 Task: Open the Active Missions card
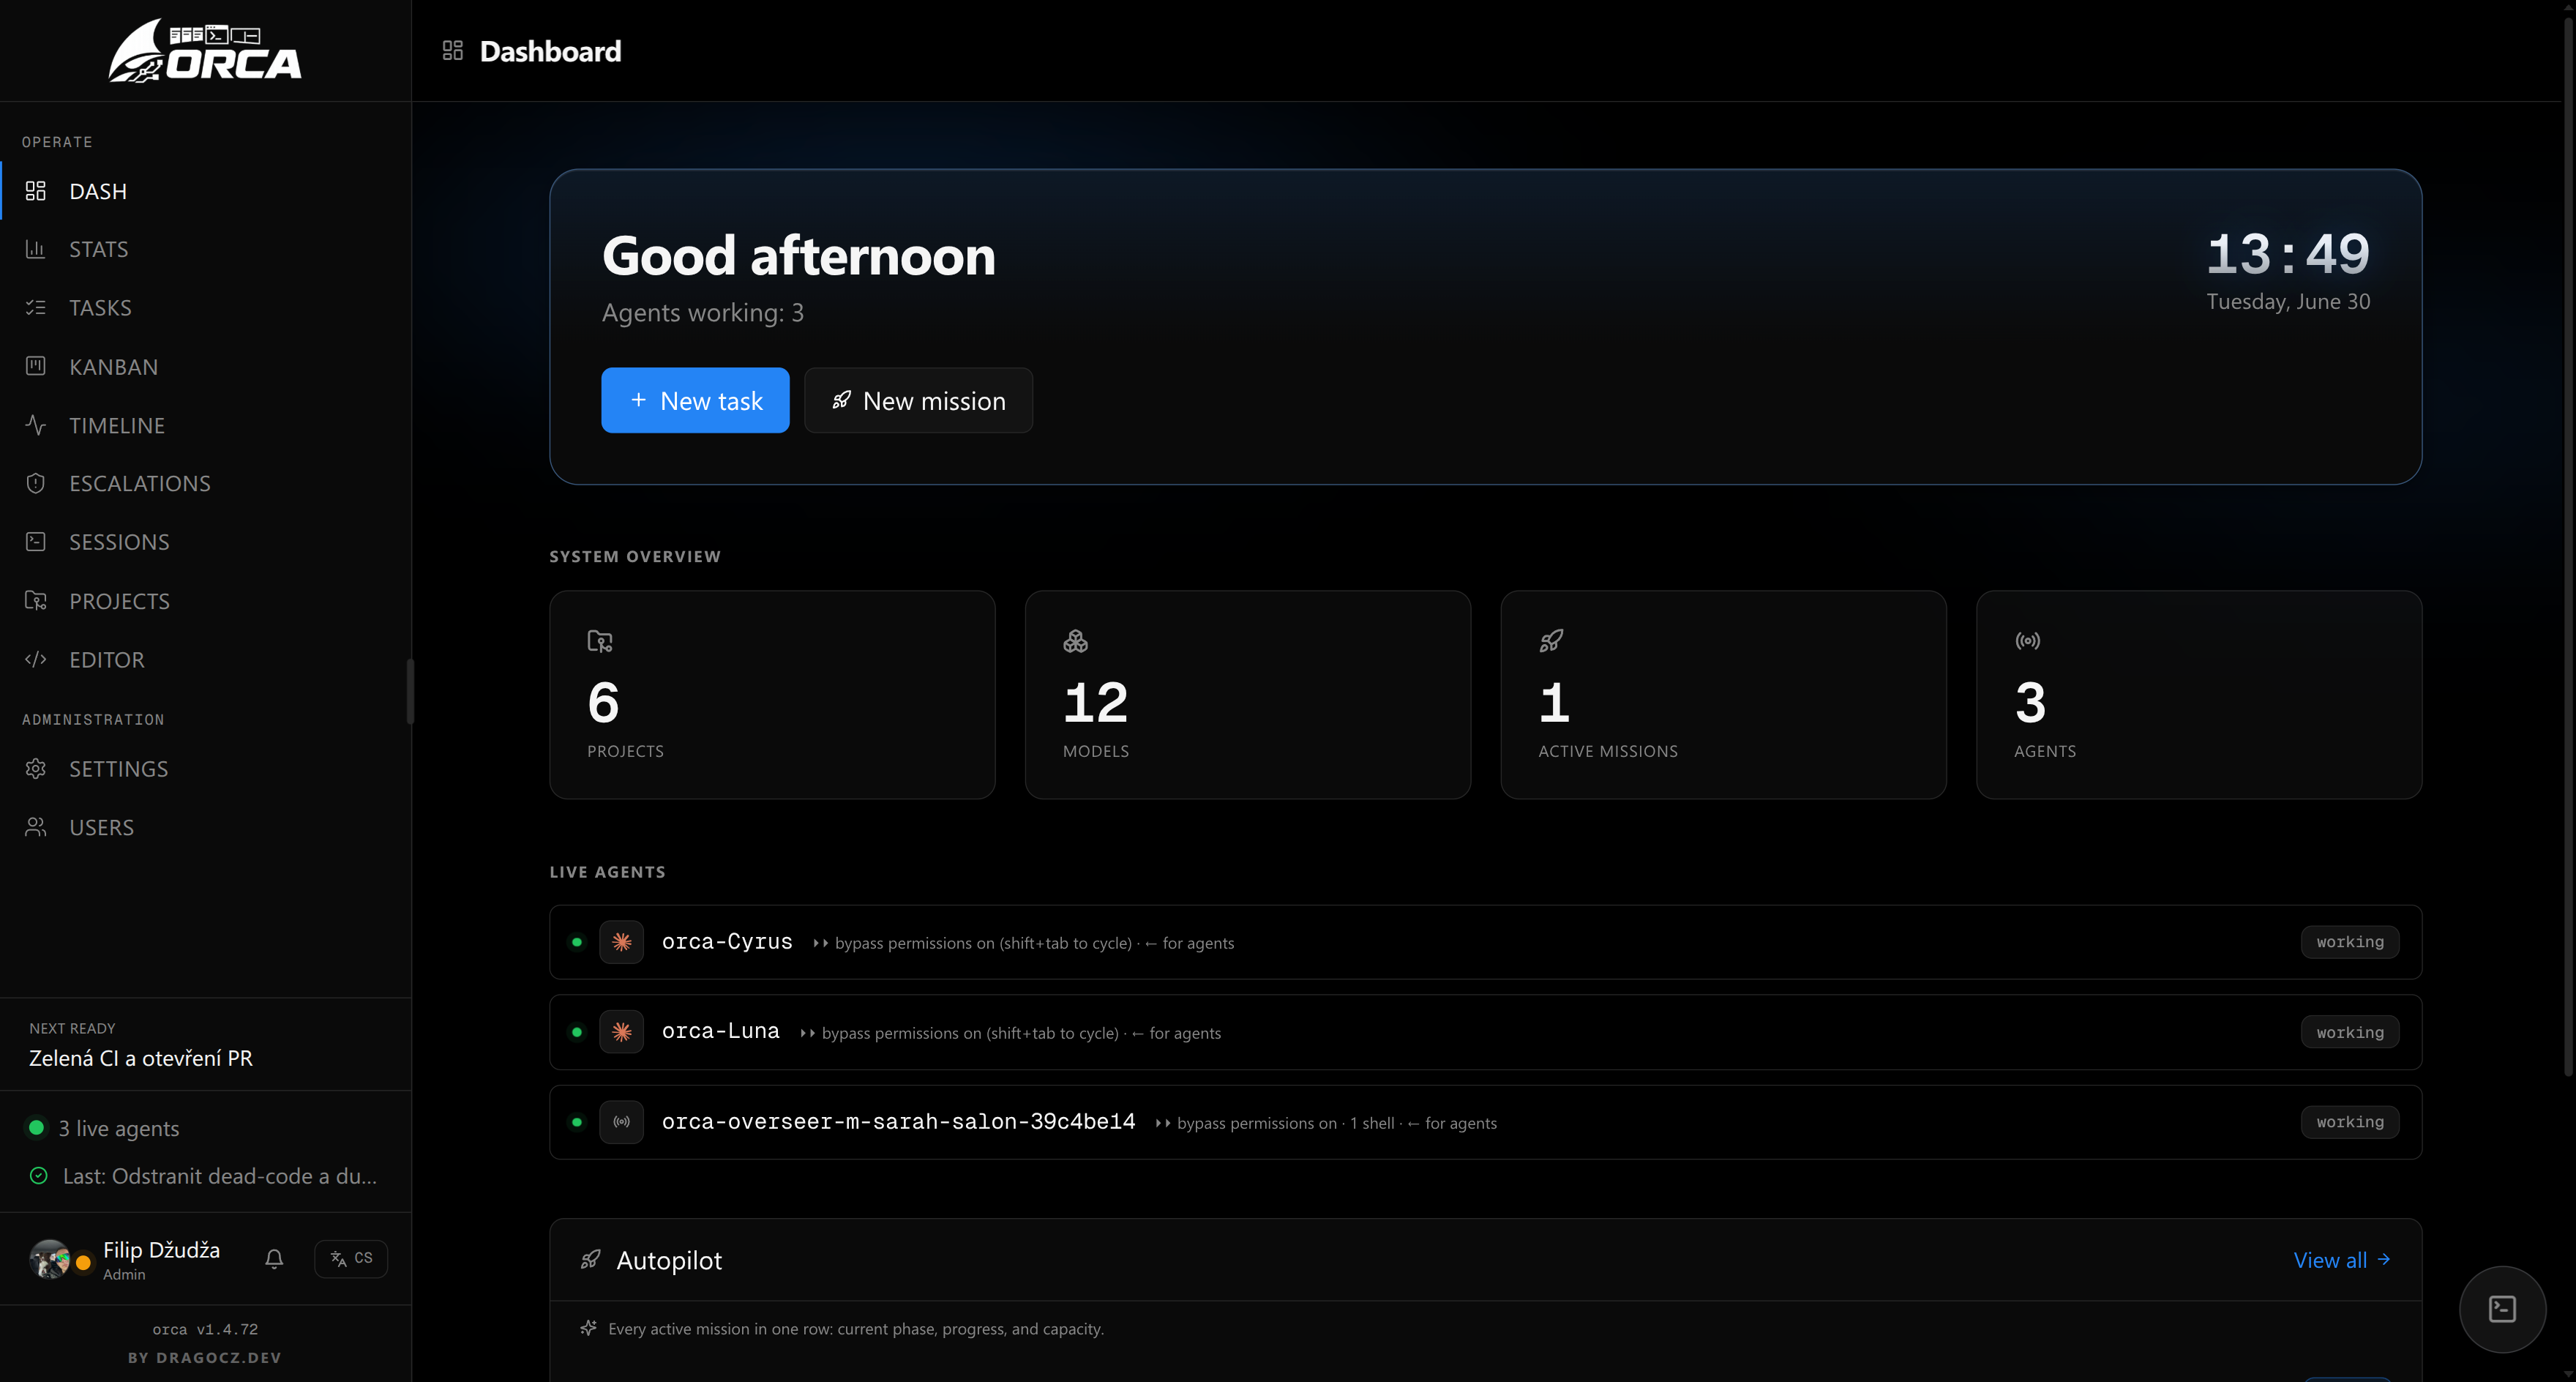[x=1723, y=695]
